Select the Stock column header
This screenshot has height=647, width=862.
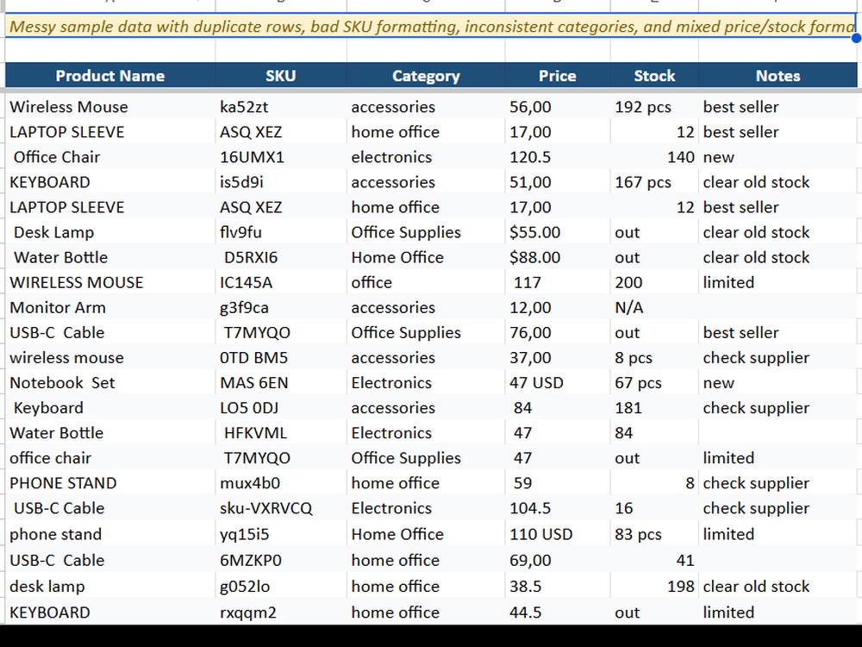(x=654, y=75)
